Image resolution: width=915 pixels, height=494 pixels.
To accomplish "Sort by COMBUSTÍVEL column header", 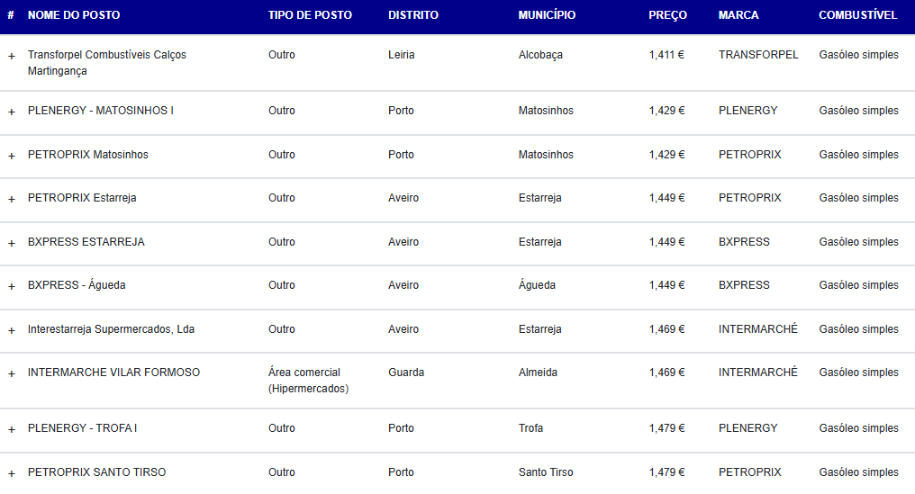I will click(x=857, y=15).
